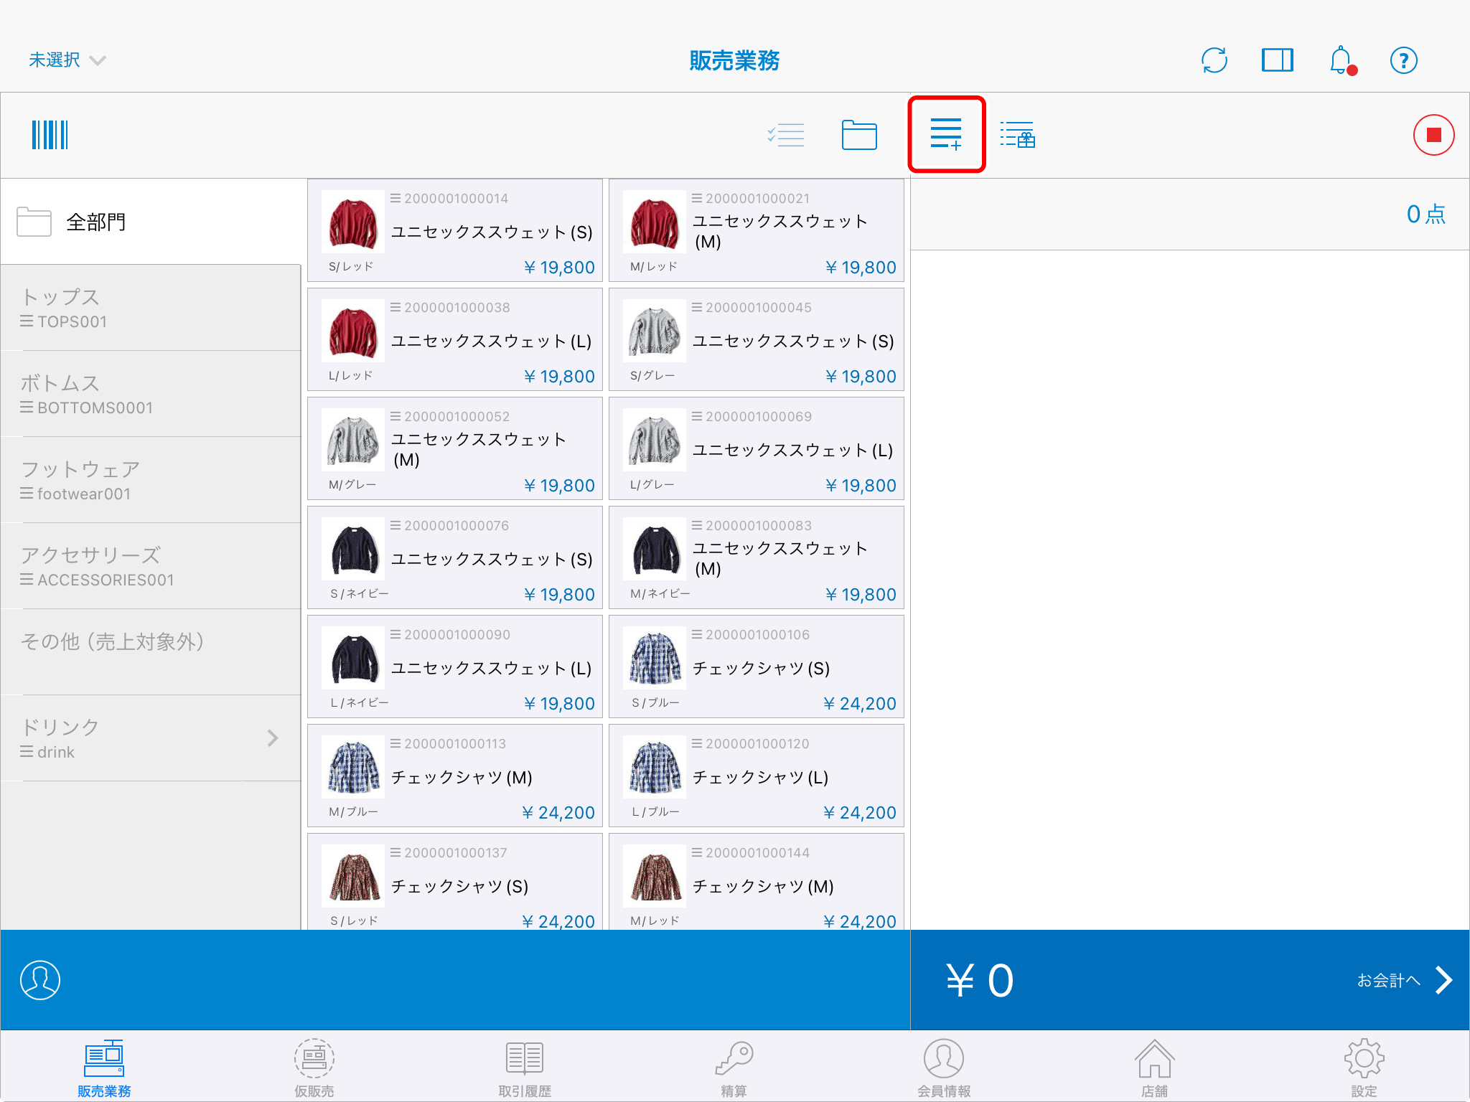Open the help question mark
The width and height of the screenshot is (1470, 1102).
tap(1404, 60)
